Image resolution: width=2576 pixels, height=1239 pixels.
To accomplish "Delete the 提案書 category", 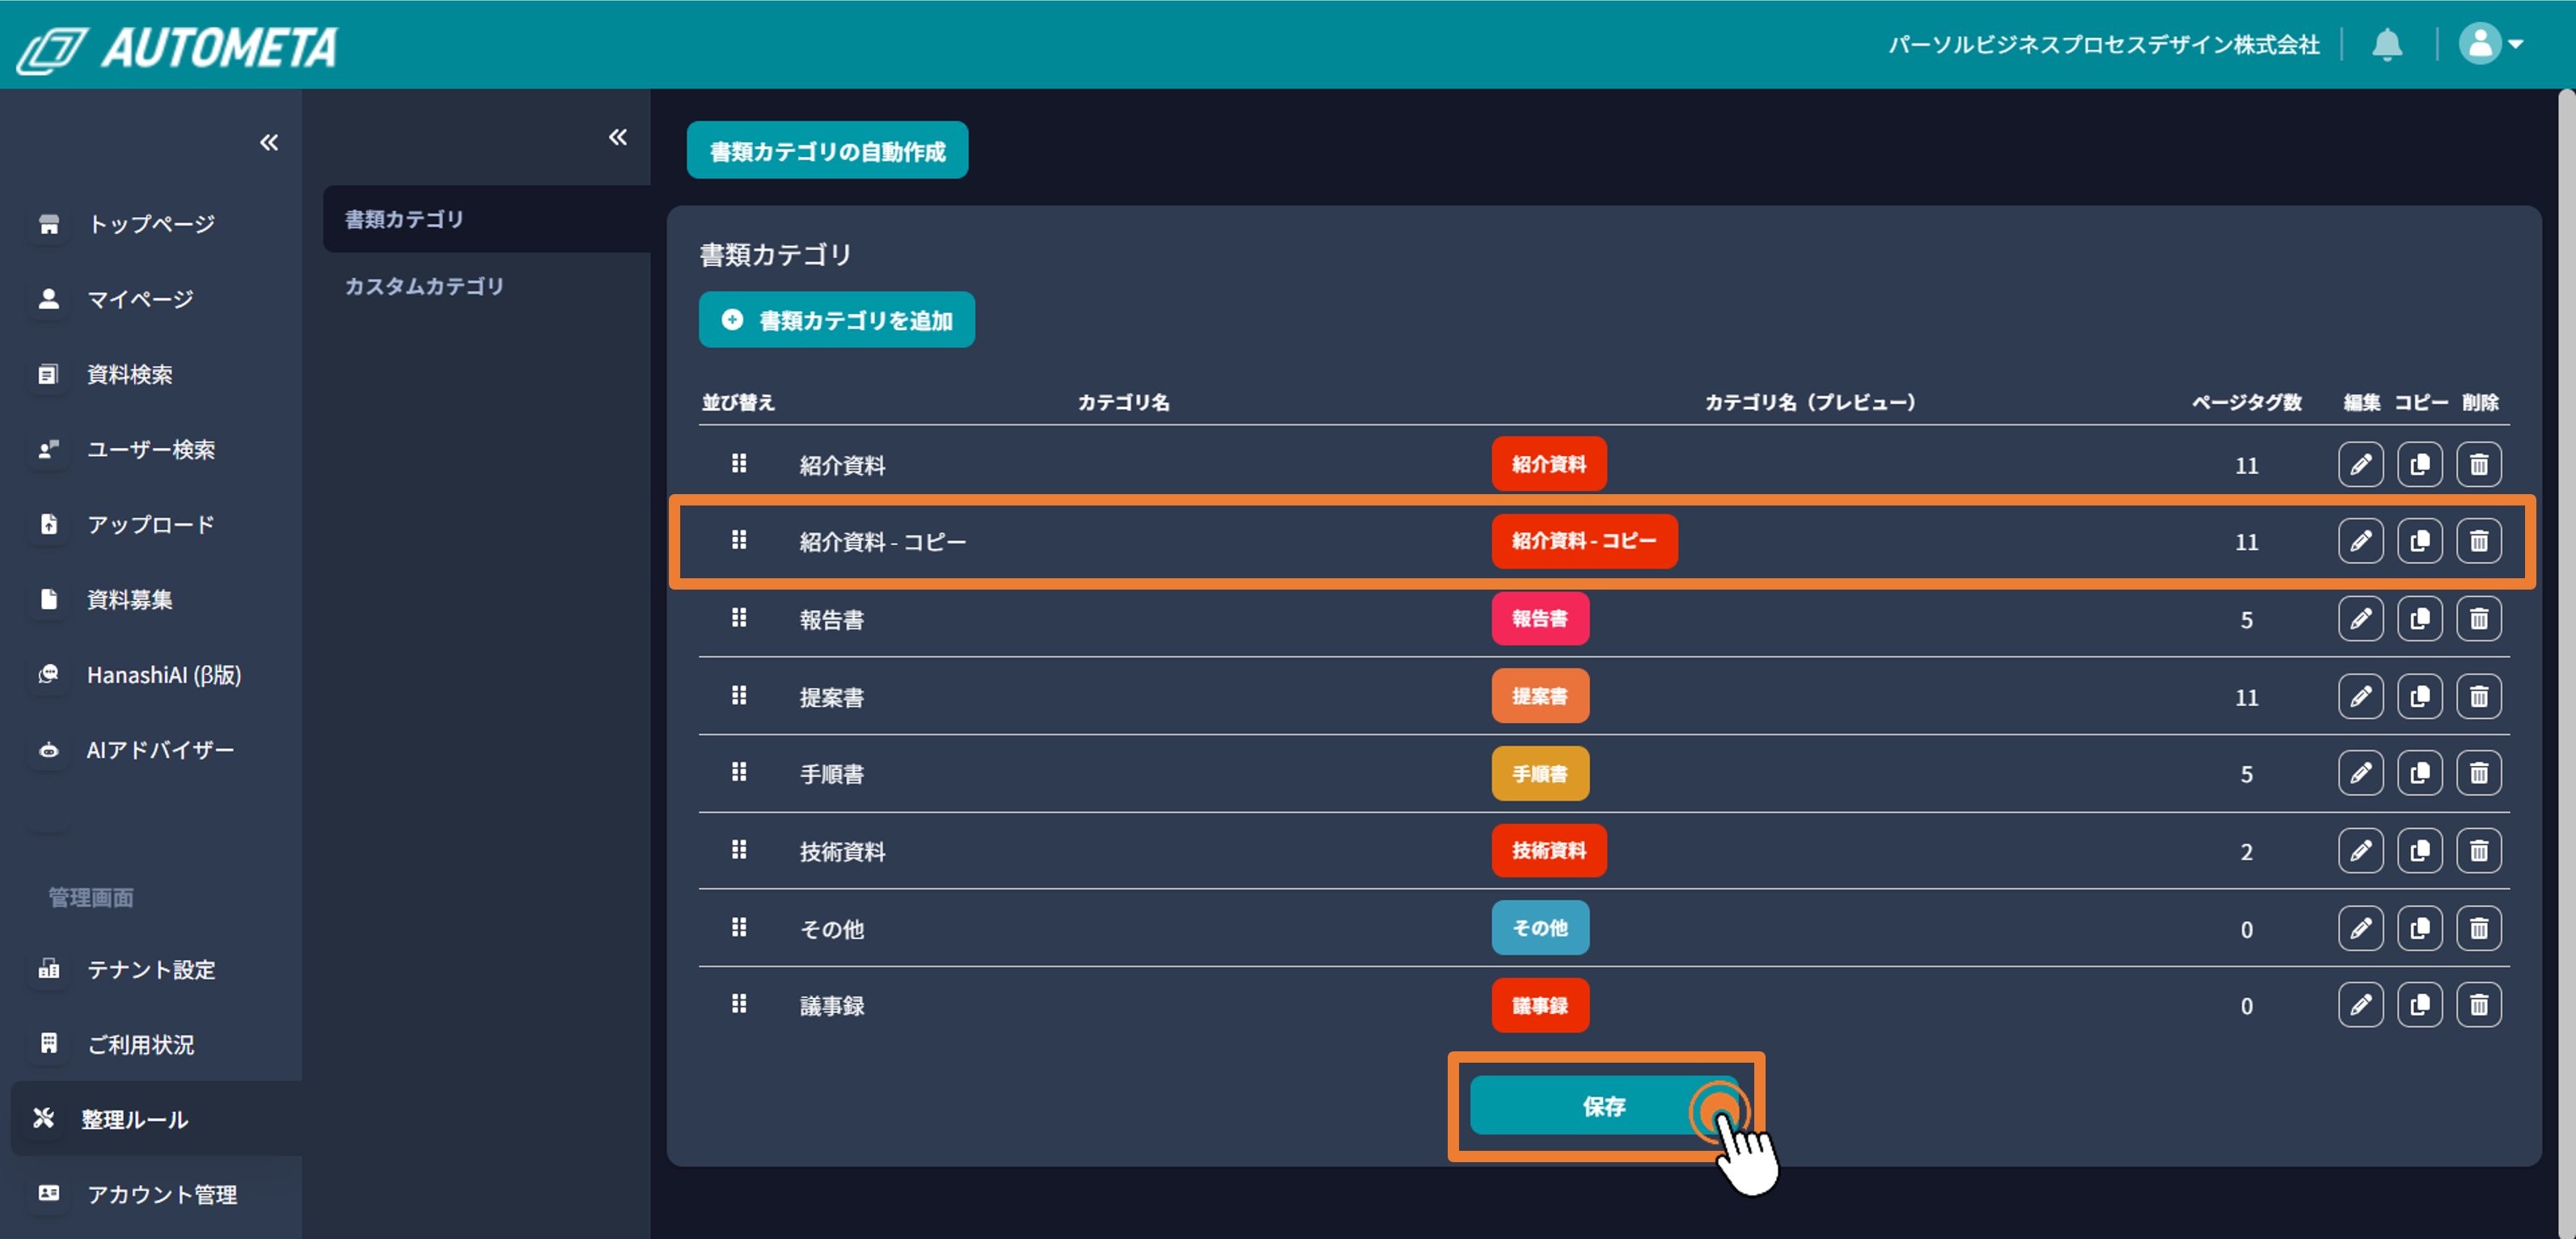I will (x=2478, y=696).
